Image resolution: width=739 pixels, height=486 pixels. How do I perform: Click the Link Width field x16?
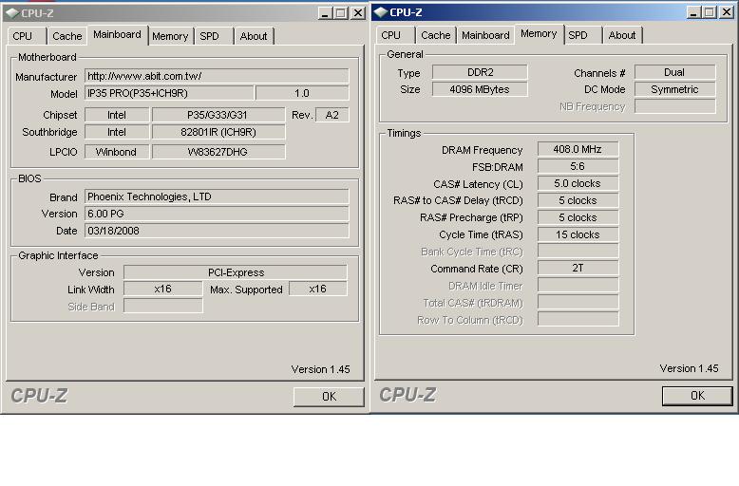click(x=163, y=289)
